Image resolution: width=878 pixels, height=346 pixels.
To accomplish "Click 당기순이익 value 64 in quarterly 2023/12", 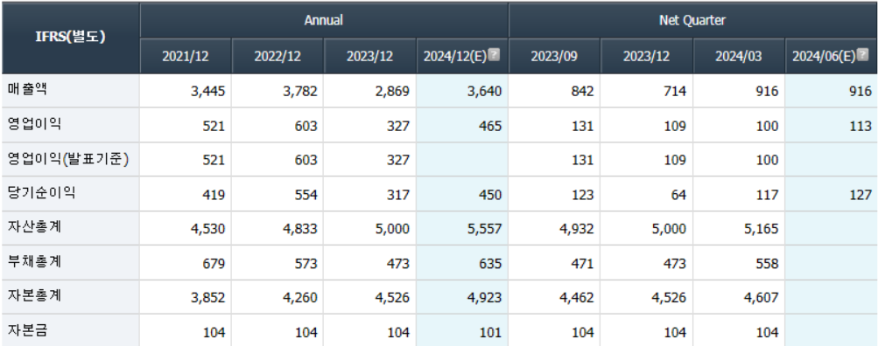I will pyautogui.click(x=678, y=195).
